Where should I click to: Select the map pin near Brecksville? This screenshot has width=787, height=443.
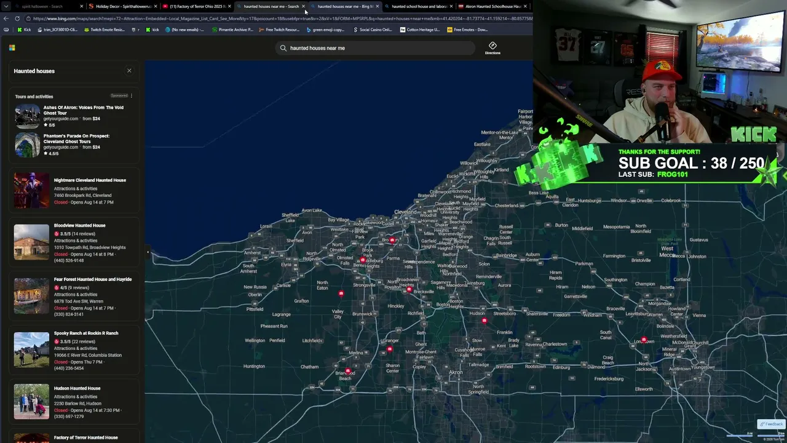click(409, 289)
